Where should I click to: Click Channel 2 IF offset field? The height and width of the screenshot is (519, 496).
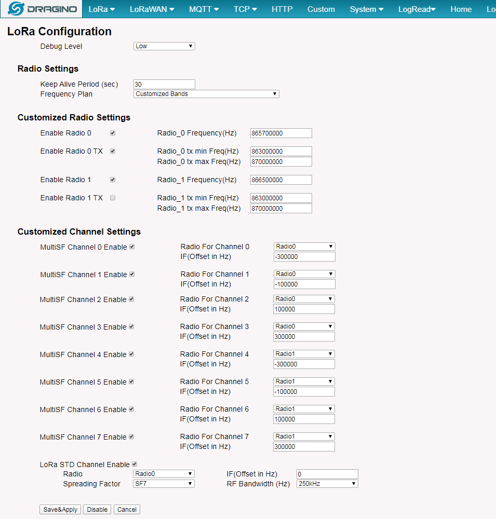[304, 309]
